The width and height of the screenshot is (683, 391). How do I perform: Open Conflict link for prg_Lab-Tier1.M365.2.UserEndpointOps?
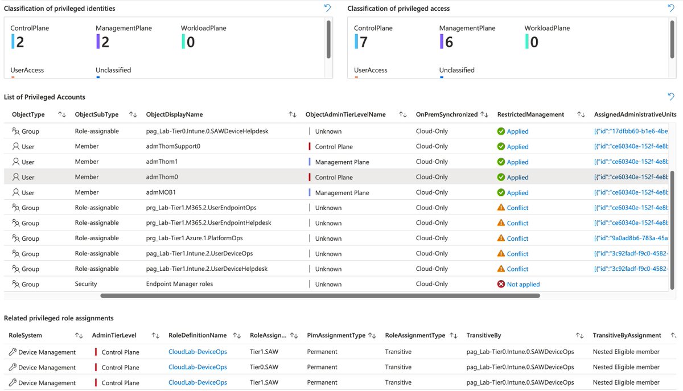point(518,208)
